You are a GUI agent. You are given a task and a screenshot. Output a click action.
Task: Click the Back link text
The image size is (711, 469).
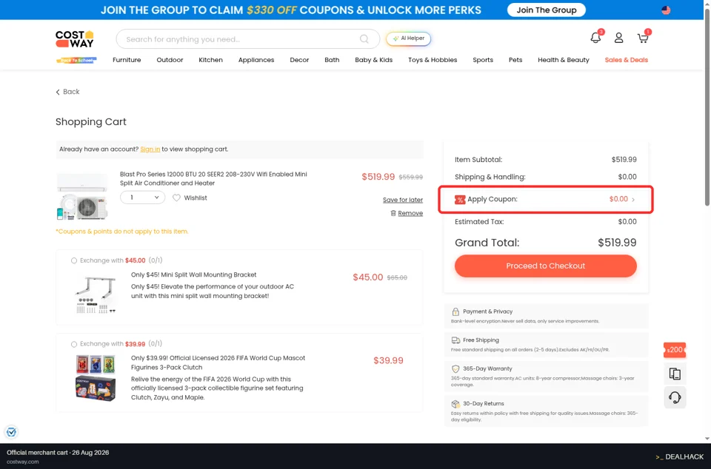tap(71, 92)
